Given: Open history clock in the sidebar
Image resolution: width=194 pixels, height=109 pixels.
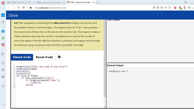Looking at the screenshot, I should click(x=3, y=70).
